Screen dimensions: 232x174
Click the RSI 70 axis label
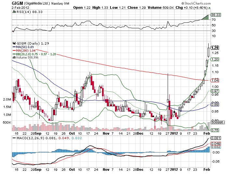point(213,20)
